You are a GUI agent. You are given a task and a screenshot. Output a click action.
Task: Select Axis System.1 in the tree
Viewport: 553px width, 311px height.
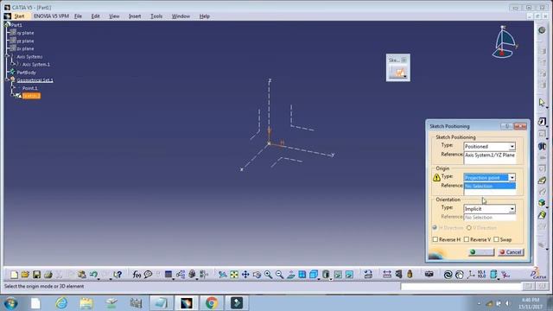tap(36, 65)
